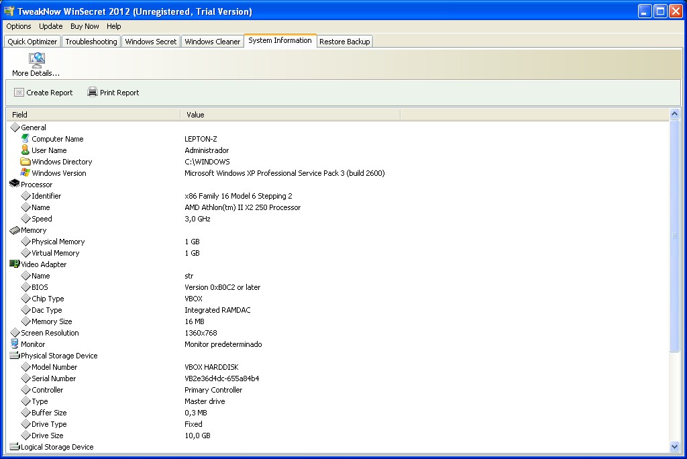687x459 pixels.
Task: Click the value 'LEPTON-Z'
Action: pyautogui.click(x=201, y=139)
